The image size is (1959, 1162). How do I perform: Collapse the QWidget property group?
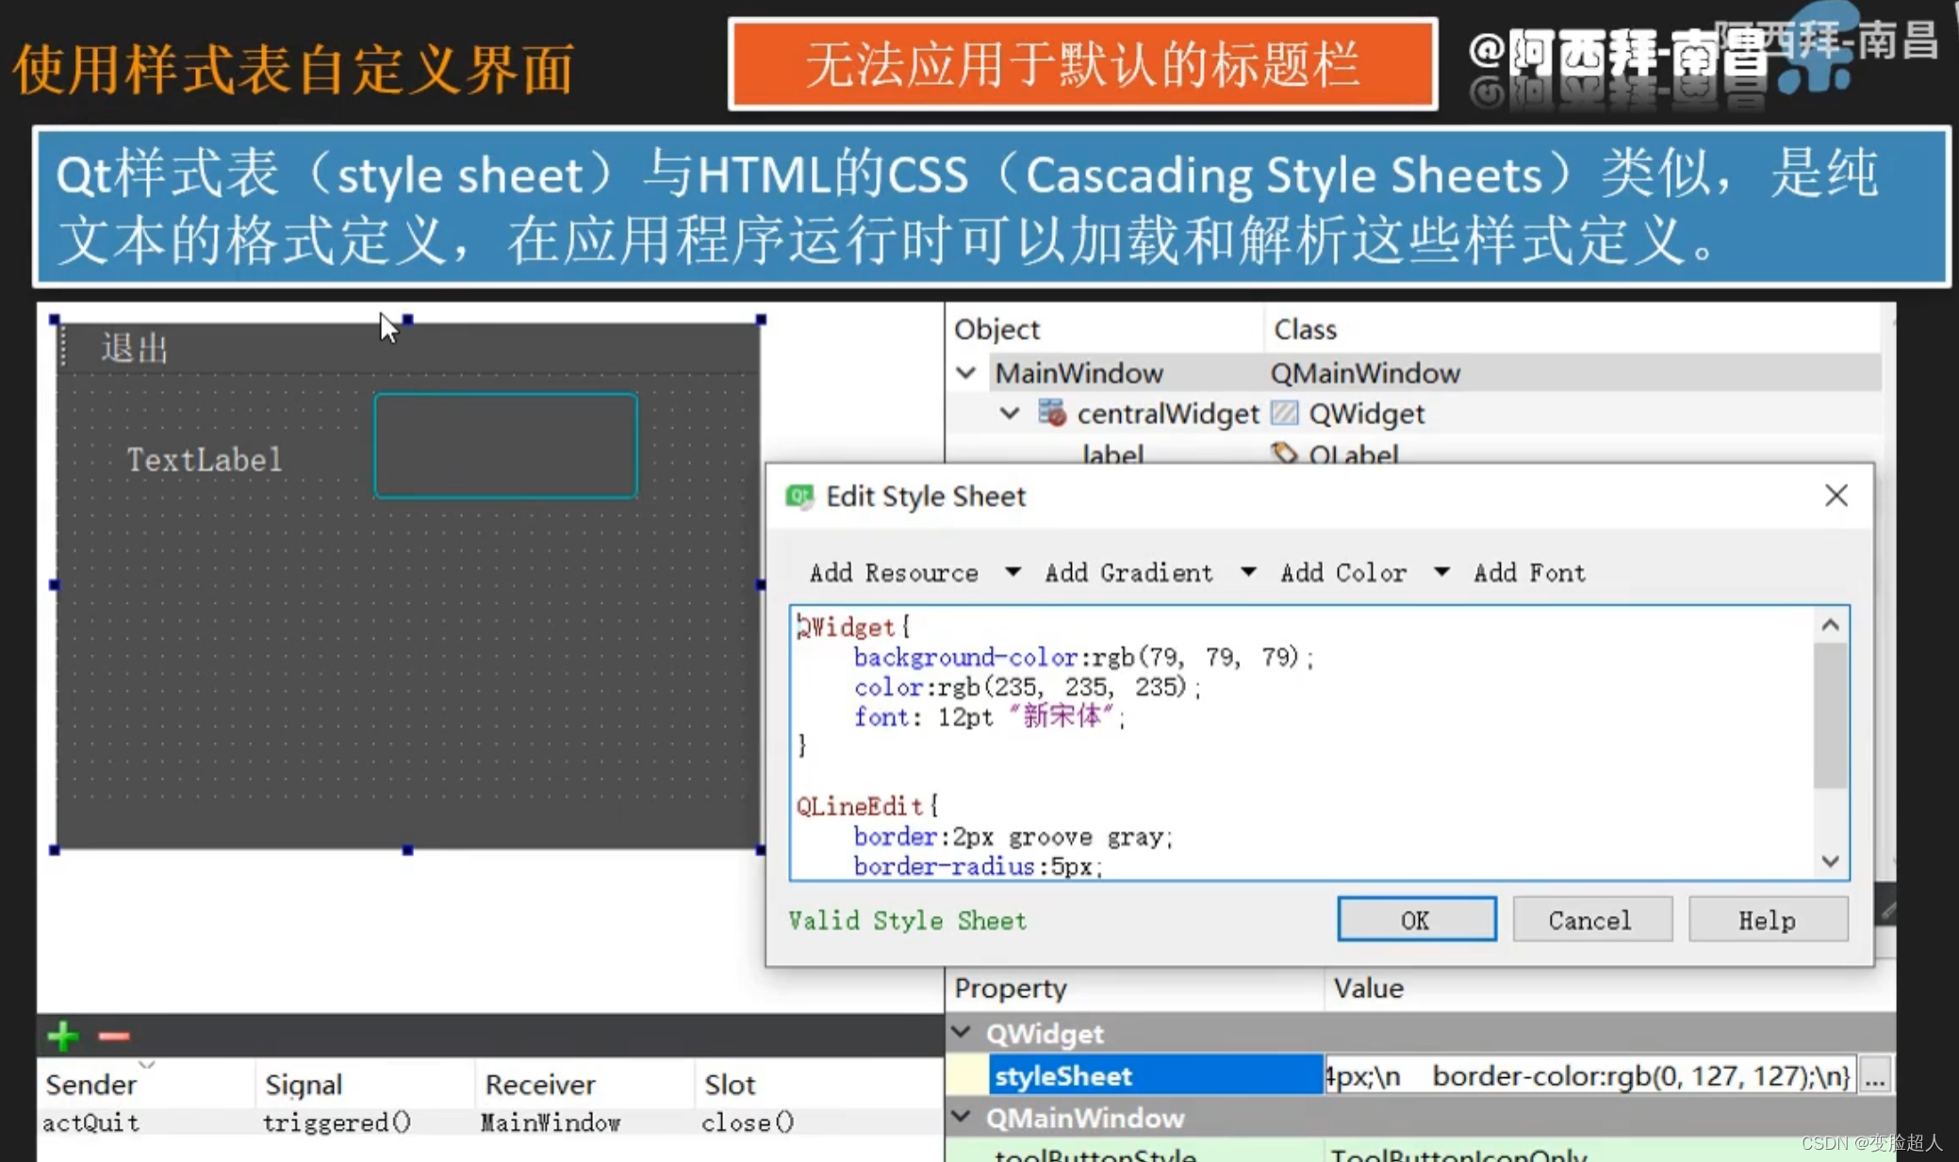pyautogui.click(x=962, y=1033)
